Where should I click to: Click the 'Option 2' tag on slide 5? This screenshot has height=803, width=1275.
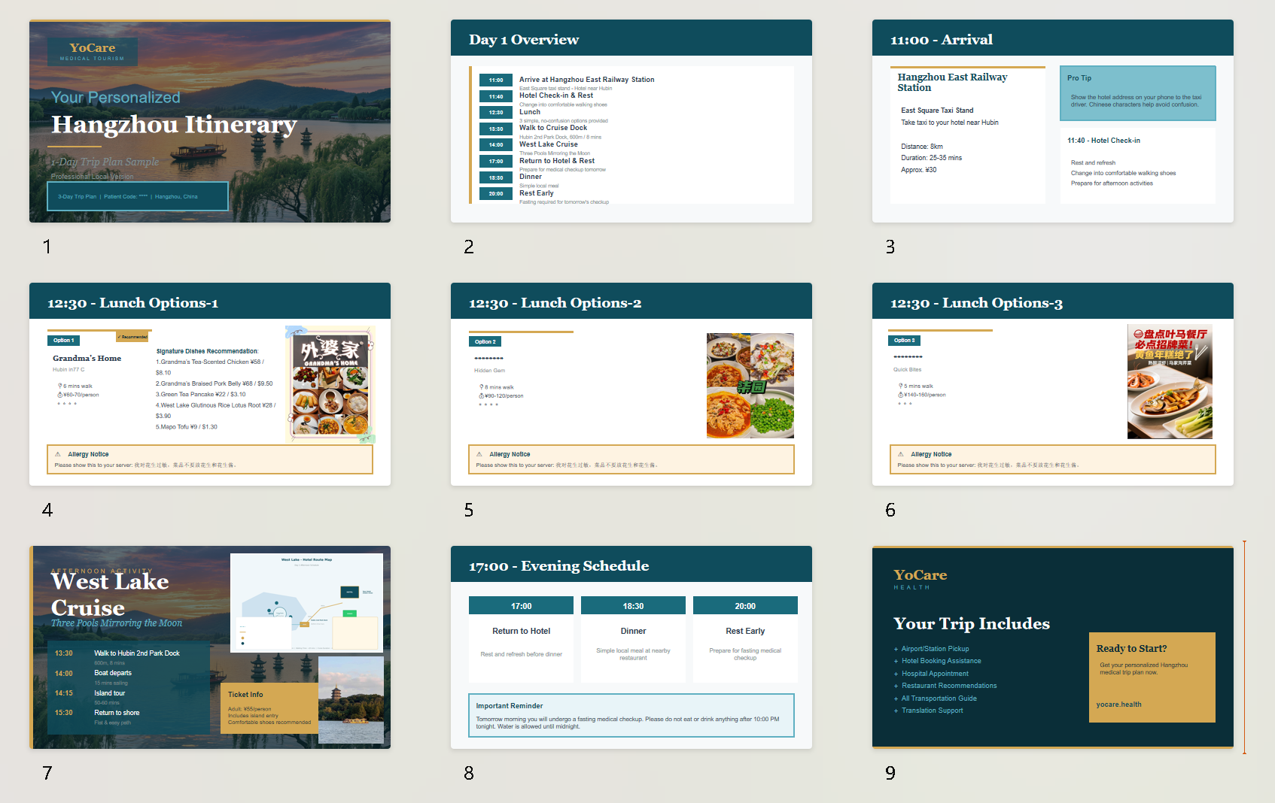tap(485, 342)
